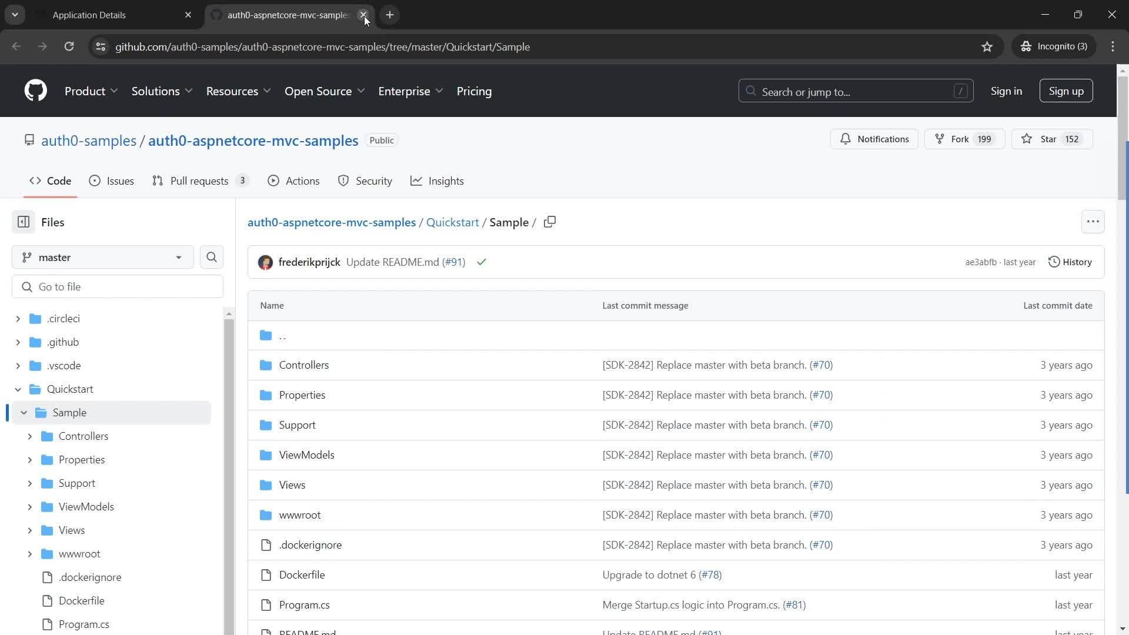Open the #91 pull request link in the commit header
Viewport: 1129px width, 635px height.
(x=453, y=262)
